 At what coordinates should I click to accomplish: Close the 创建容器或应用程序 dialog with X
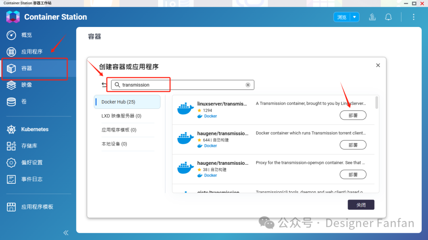pyautogui.click(x=378, y=65)
